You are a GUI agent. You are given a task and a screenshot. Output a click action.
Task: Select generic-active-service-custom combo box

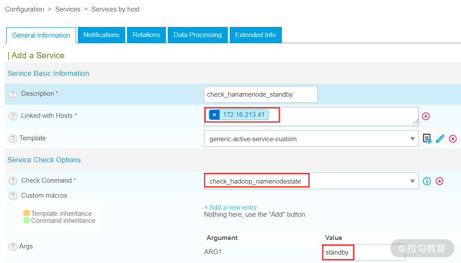point(311,139)
